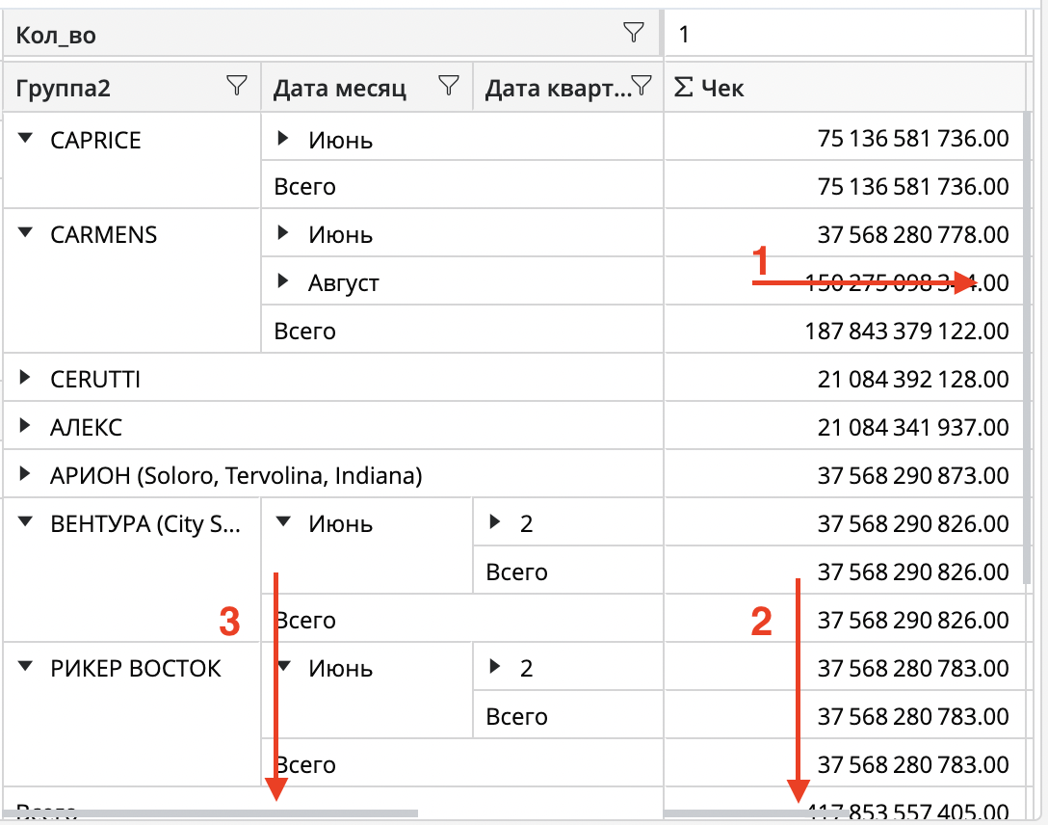Open filter icon on Группа2 column
The height and width of the screenshot is (825, 1048).
[x=236, y=87]
